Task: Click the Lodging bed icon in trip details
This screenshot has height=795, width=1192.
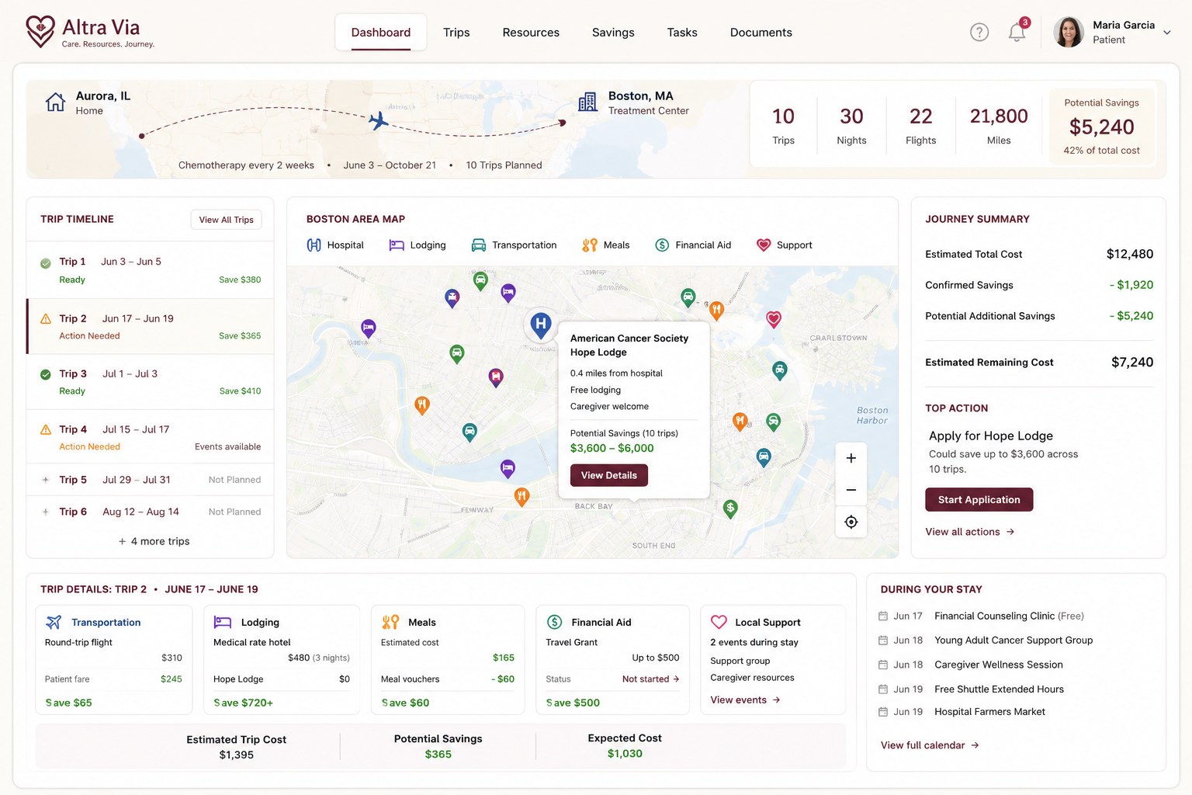Action: coord(223,622)
